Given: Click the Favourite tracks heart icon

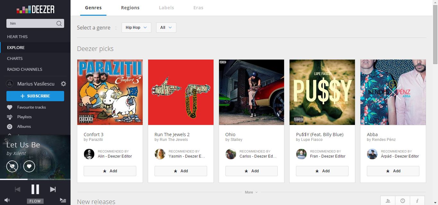Looking at the screenshot, I should pos(10,107).
